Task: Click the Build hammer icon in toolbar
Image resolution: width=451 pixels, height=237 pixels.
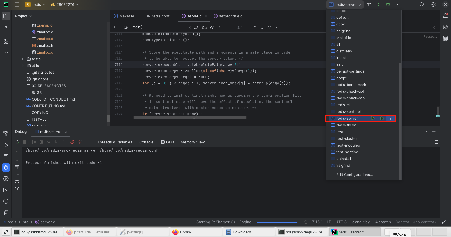Action: point(369,4)
